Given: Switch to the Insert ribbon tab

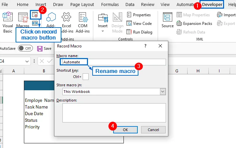Looking at the screenshot, I should pyautogui.click(x=40, y=5).
